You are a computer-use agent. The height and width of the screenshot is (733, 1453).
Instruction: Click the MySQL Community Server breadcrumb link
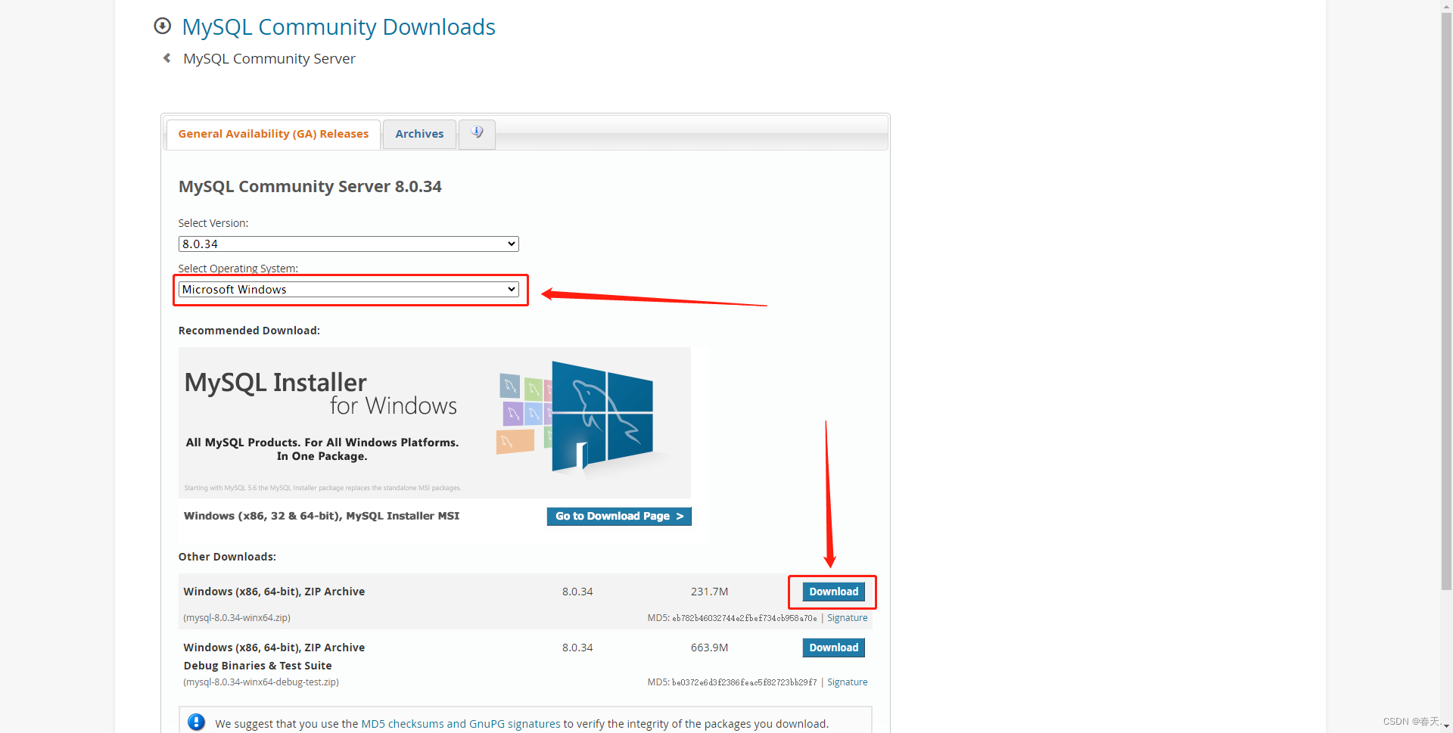coord(269,59)
